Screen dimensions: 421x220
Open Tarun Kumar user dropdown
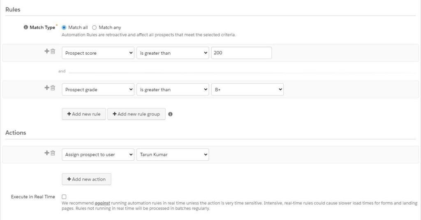173,155
